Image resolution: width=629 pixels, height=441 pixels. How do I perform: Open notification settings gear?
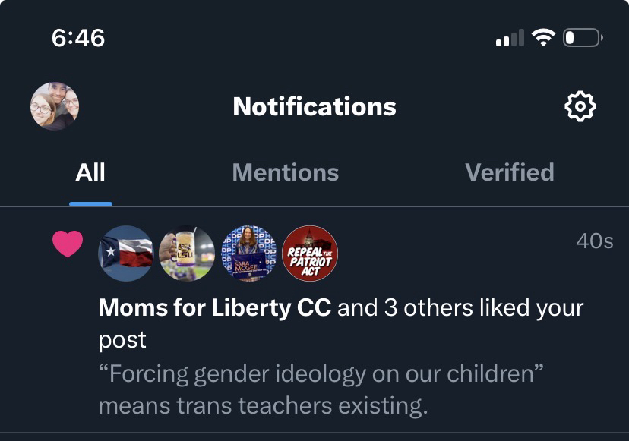pos(580,107)
